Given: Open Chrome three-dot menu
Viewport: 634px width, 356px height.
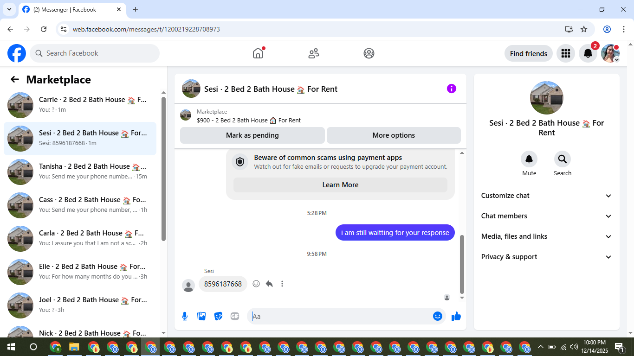Looking at the screenshot, I should coord(623,29).
